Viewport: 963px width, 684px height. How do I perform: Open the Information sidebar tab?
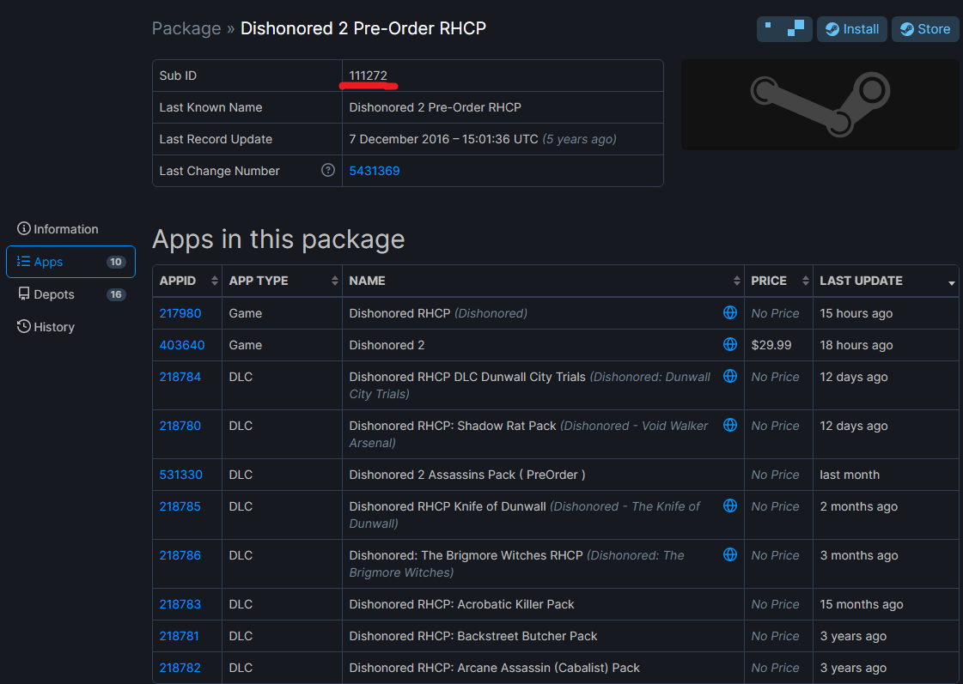coord(58,229)
